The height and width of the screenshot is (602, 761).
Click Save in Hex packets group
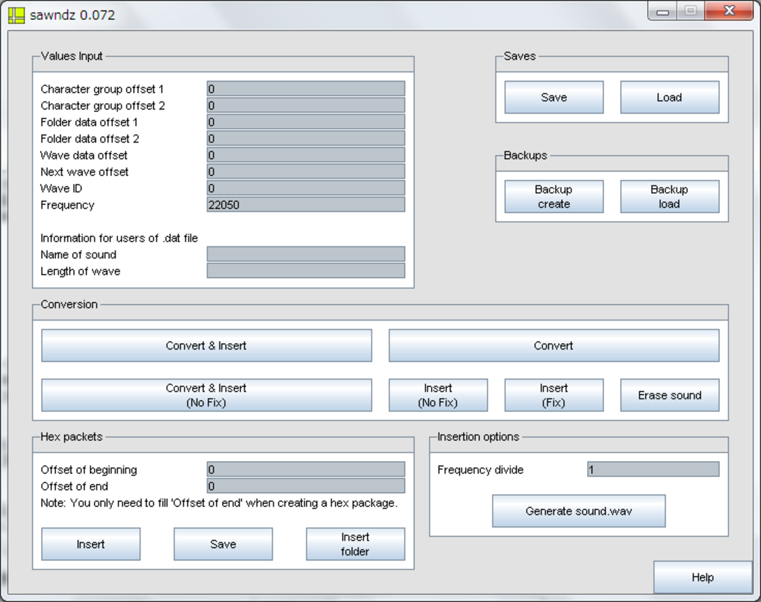[x=223, y=544]
